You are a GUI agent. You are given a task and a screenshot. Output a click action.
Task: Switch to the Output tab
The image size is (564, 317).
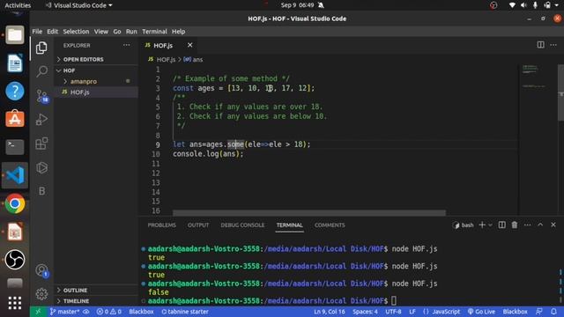click(197, 225)
